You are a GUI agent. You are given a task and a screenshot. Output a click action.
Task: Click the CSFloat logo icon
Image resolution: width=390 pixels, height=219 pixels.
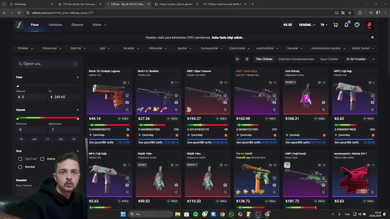coord(19,25)
